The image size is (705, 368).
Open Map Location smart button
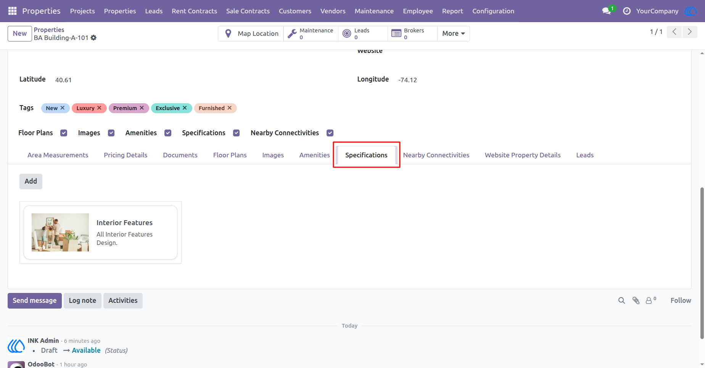point(251,34)
